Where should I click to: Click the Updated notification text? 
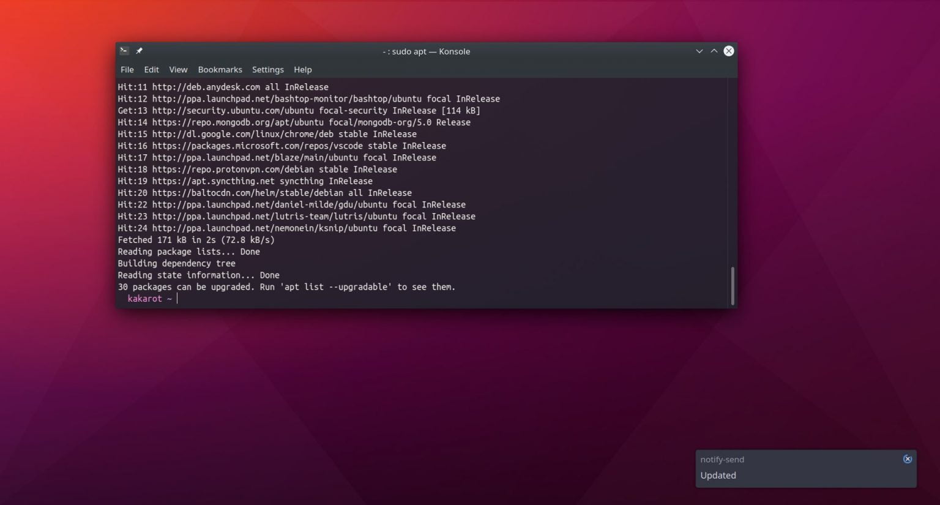click(717, 475)
